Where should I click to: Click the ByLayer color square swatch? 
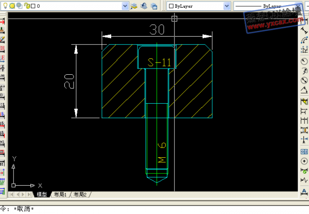tap(171, 6)
